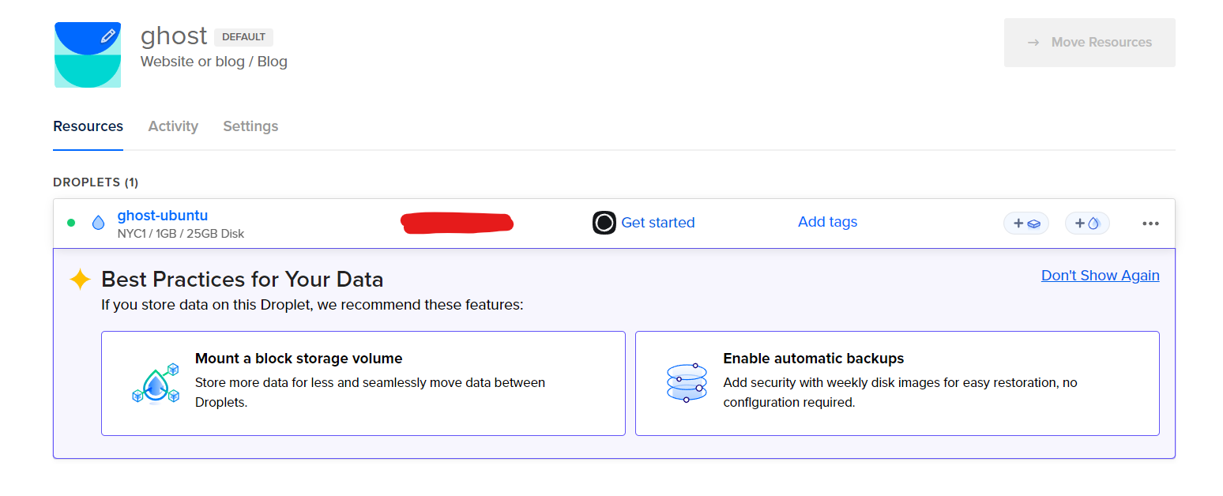Click the Mount a block storage volume card

(363, 383)
